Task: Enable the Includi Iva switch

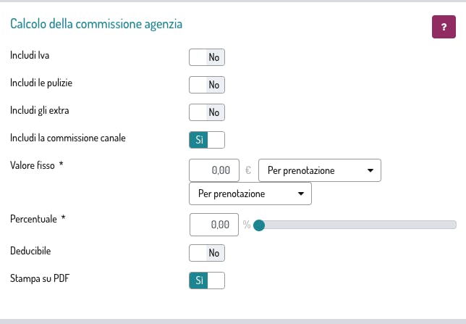Action: [207, 57]
